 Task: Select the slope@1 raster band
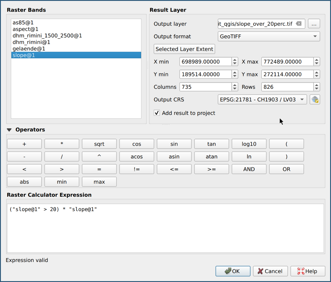point(24,55)
